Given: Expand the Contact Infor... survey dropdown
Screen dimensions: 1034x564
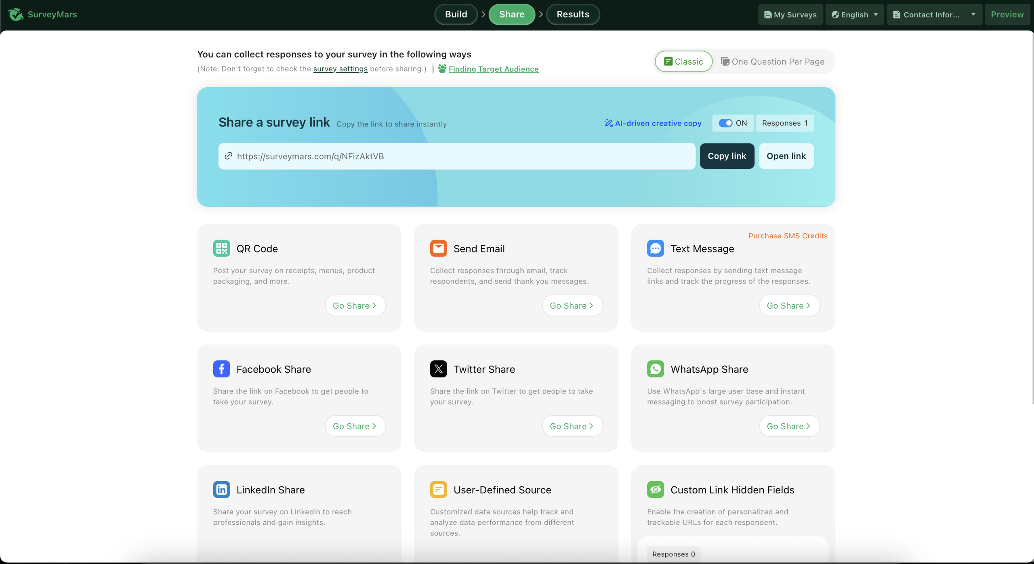Looking at the screenshot, I should click(x=934, y=15).
